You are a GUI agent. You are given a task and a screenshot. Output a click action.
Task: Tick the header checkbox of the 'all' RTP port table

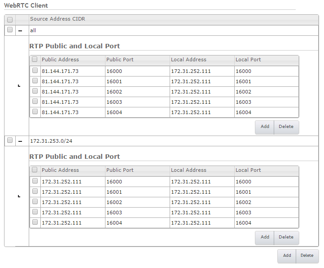(x=35, y=60)
